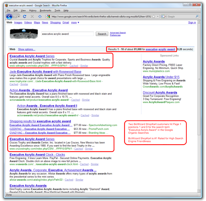This screenshot has height=201, width=206.
Task: Open the Tools menu
Action: pos(57,11)
